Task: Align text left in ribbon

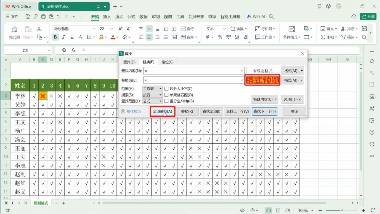Action: (x=141, y=37)
